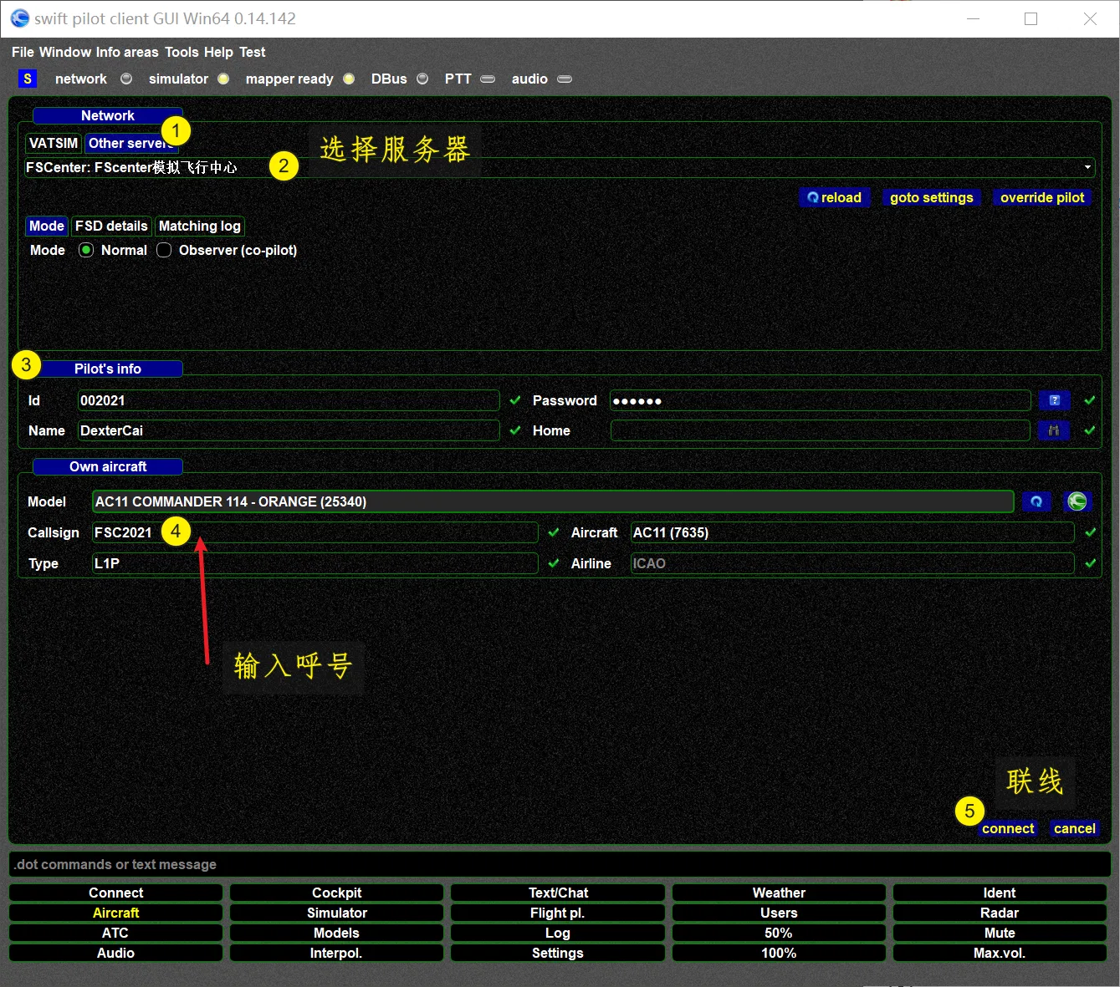Click the green check next to Name

point(515,430)
